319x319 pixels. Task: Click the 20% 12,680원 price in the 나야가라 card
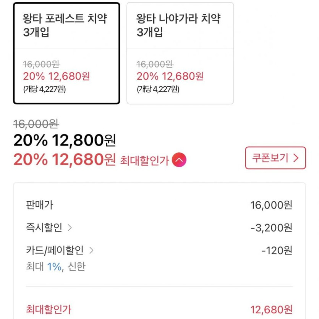[170, 76]
